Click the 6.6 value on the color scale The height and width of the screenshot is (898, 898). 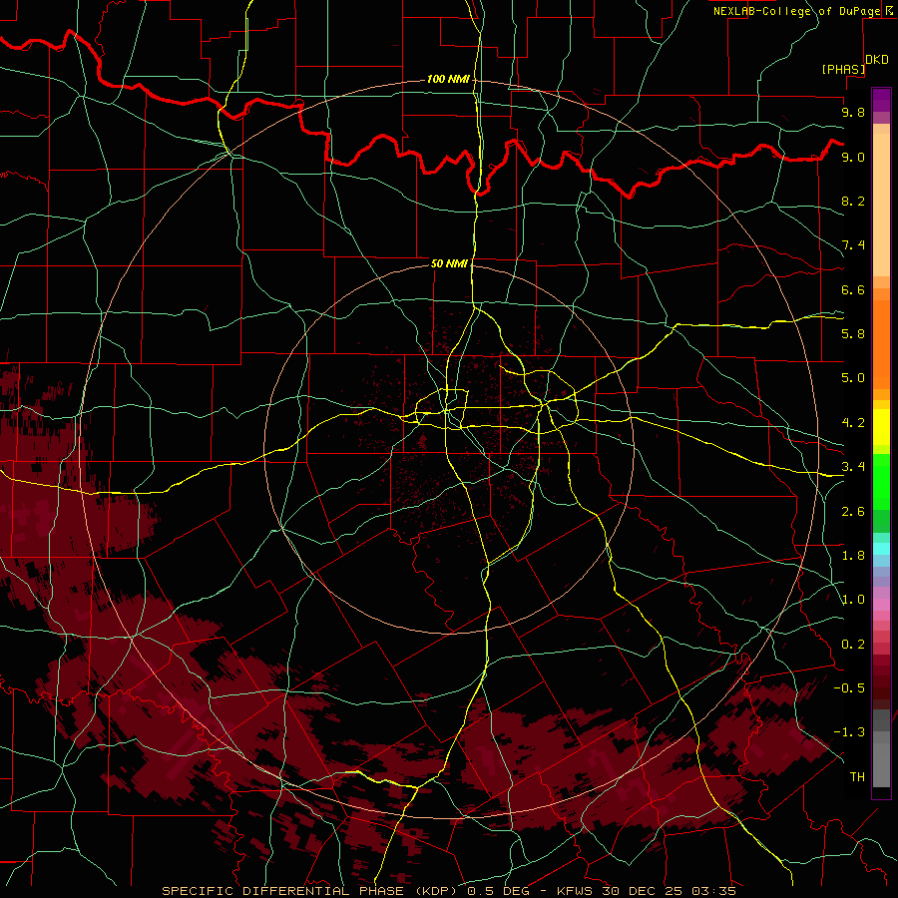[853, 289]
